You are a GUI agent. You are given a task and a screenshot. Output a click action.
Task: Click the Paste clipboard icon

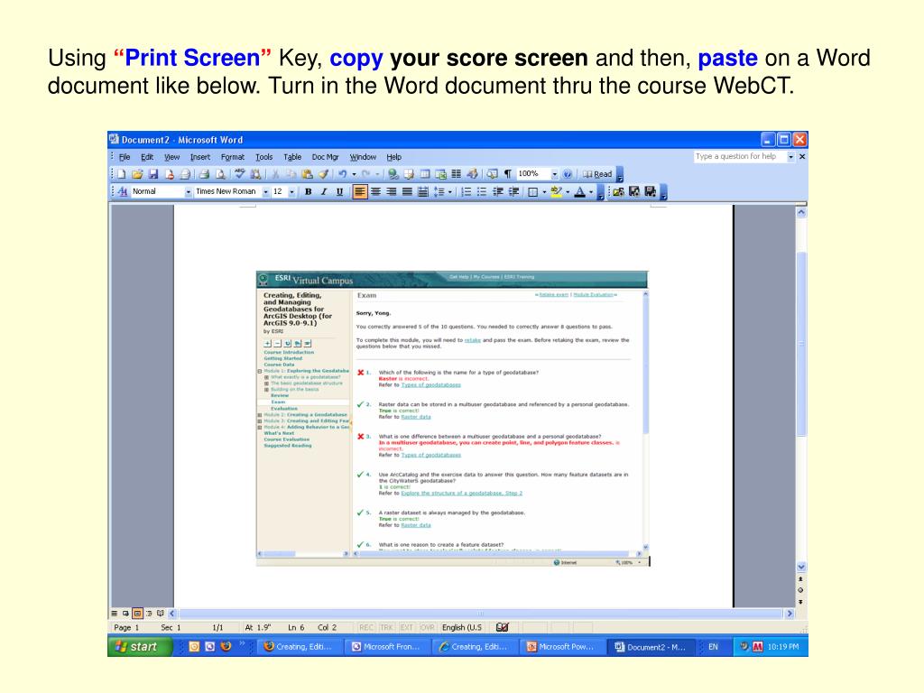point(307,174)
